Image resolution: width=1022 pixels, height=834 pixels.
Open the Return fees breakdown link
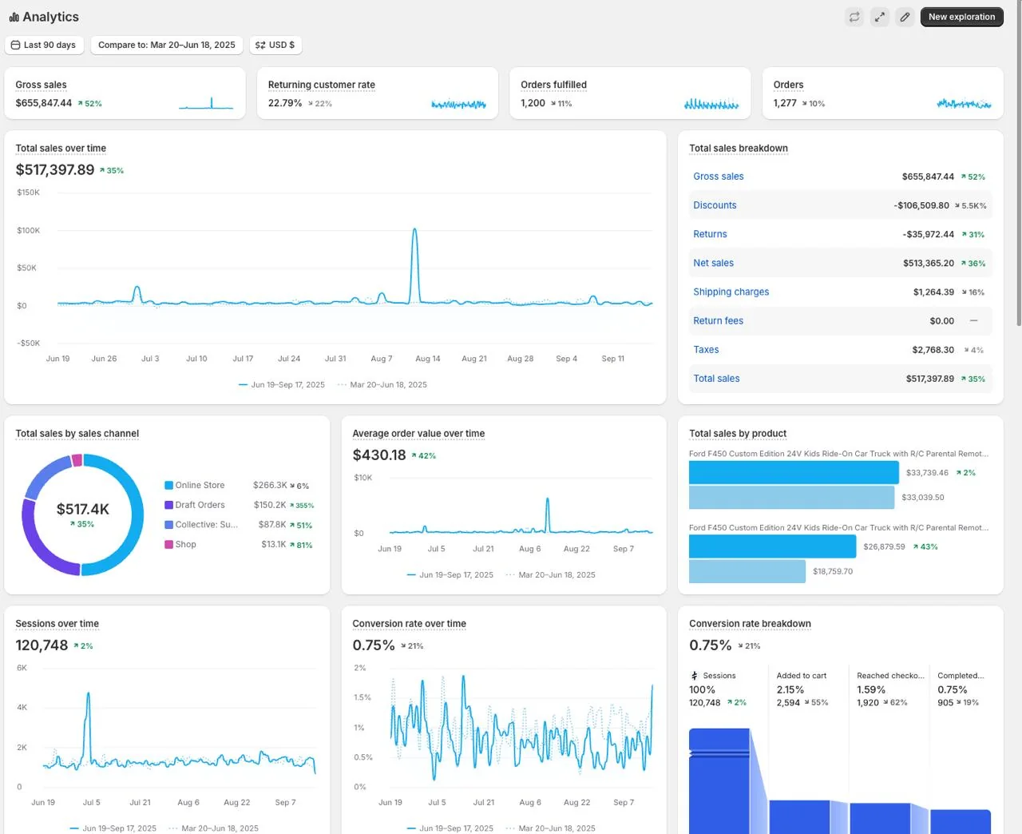(718, 320)
